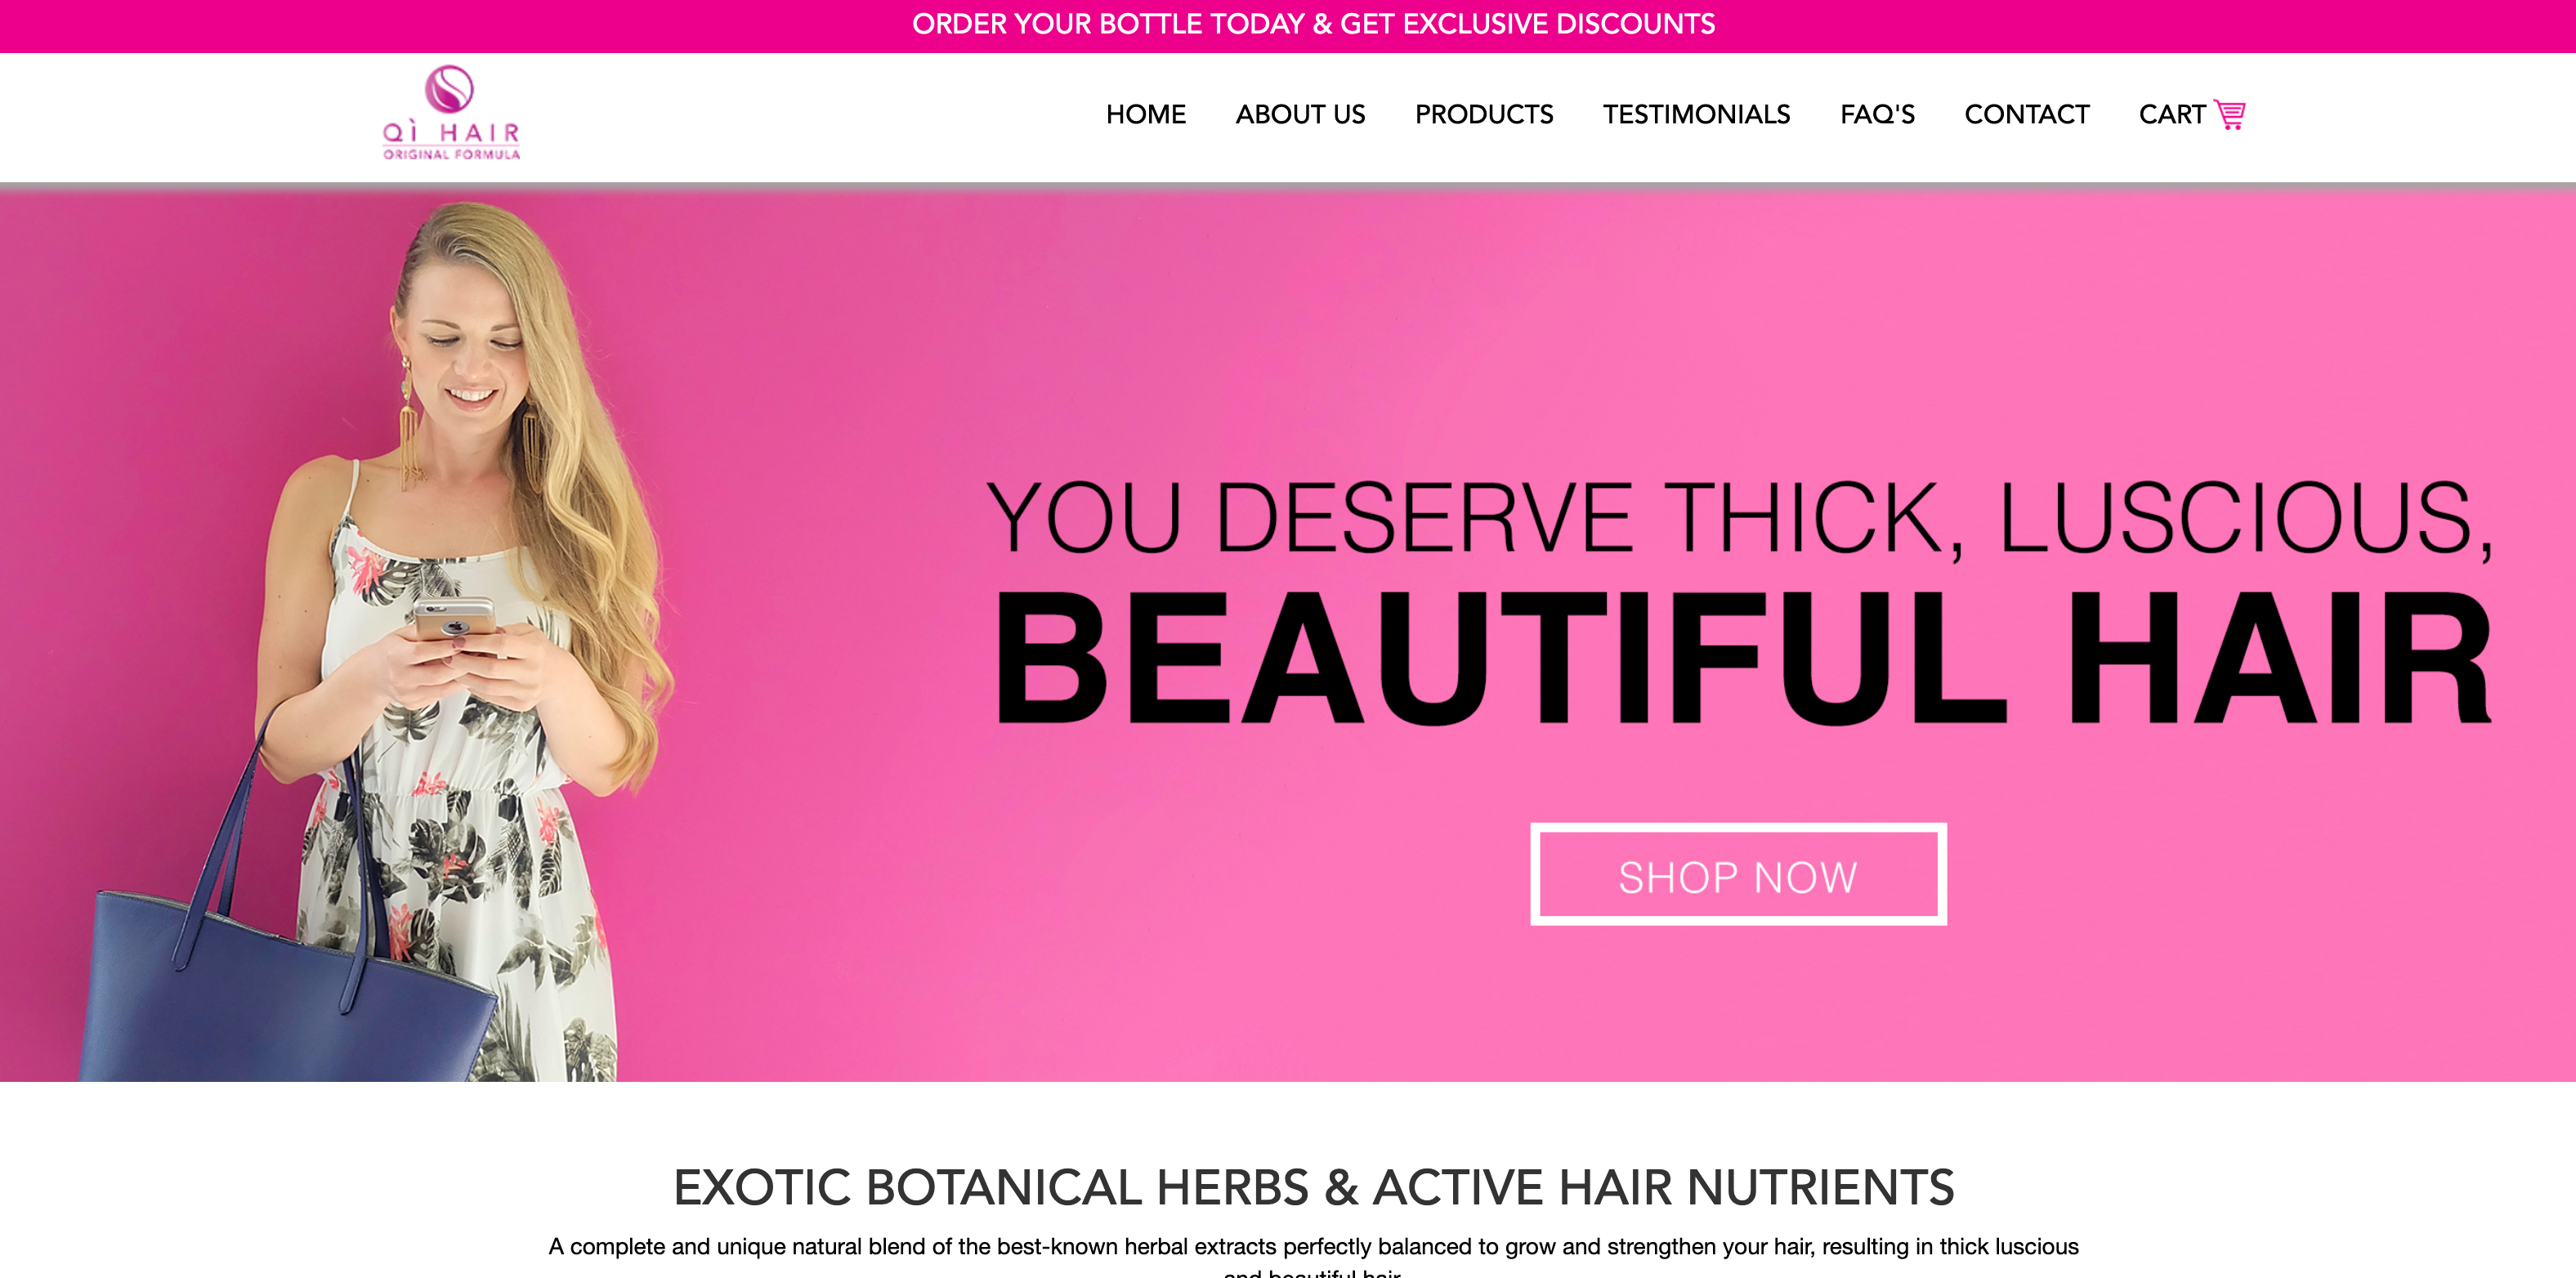The width and height of the screenshot is (2576, 1278).
Task: View the Testimonials page
Action: pyautogui.click(x=1696, y=115)
